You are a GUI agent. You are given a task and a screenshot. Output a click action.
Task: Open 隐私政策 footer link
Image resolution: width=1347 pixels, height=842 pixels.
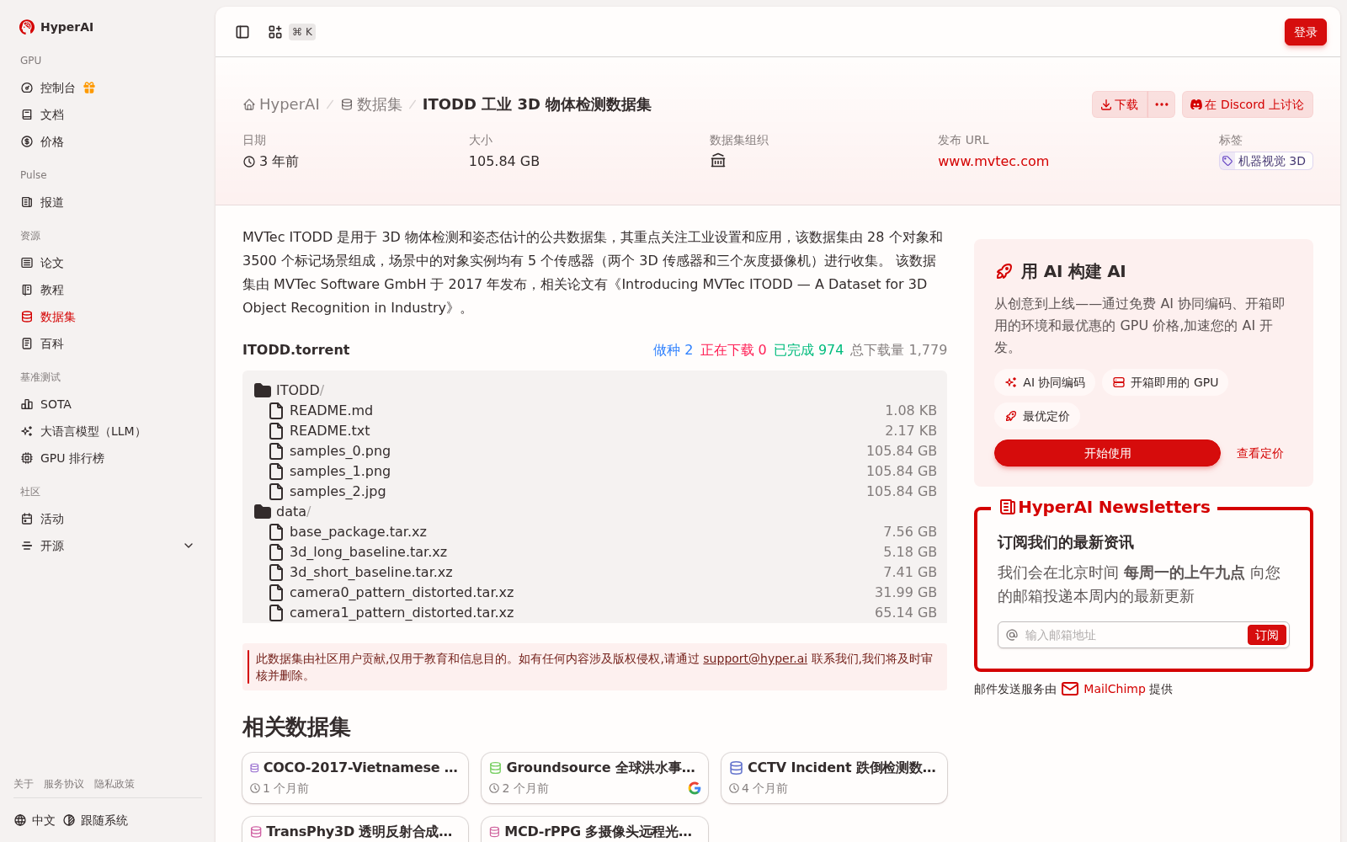click(114, 784)
